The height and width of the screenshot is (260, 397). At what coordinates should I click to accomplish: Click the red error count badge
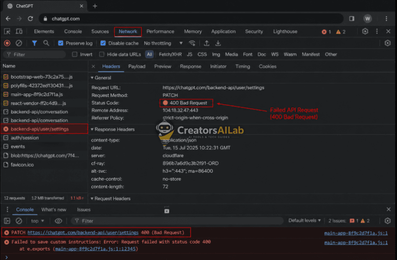(326, 32)
